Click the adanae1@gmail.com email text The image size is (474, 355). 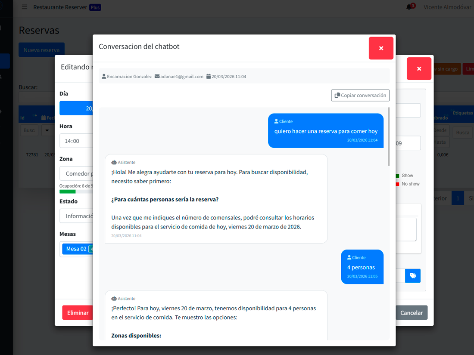click(x=182, y=77)
